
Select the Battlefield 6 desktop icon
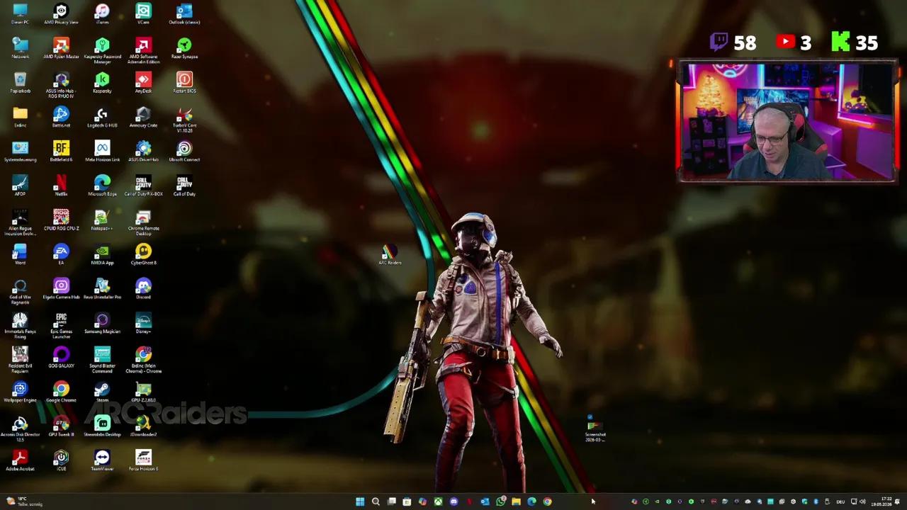(61, 152)
